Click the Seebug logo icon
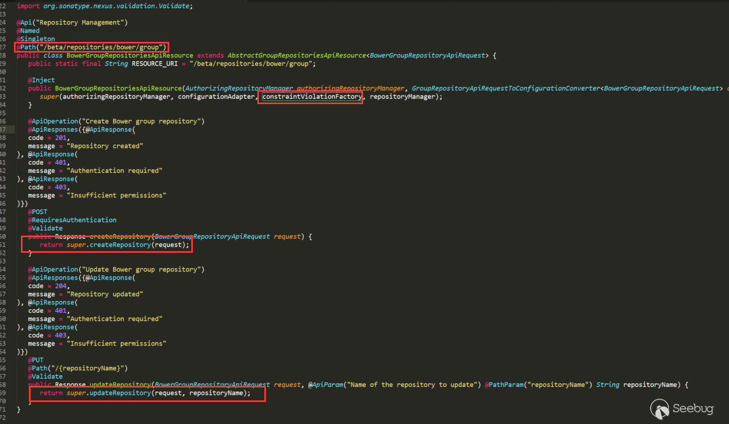The height and width of the screenshot is (424, 729). [x=660, y=409]
